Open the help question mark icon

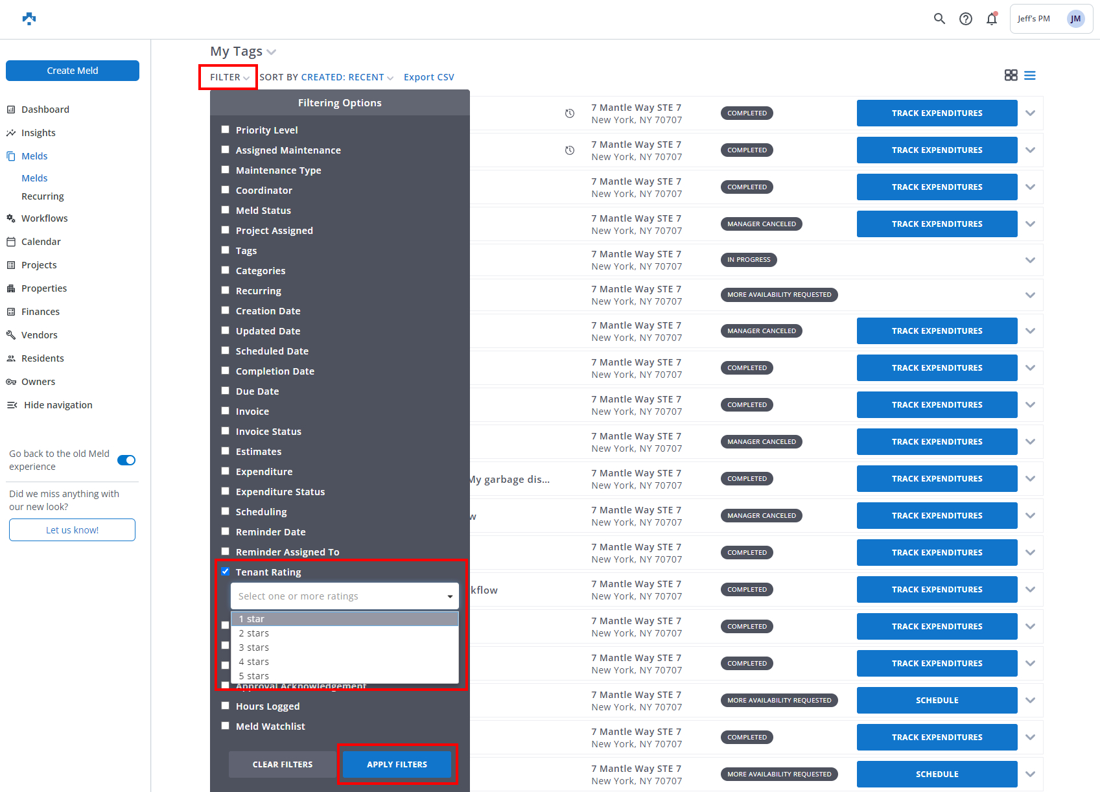point(966,19)
